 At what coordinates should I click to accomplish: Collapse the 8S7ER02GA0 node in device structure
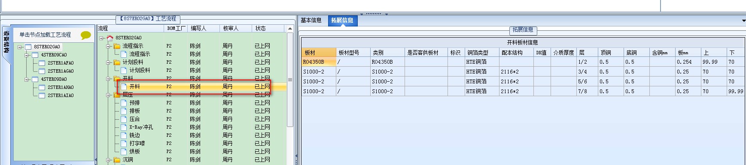(x=20, y=47)
